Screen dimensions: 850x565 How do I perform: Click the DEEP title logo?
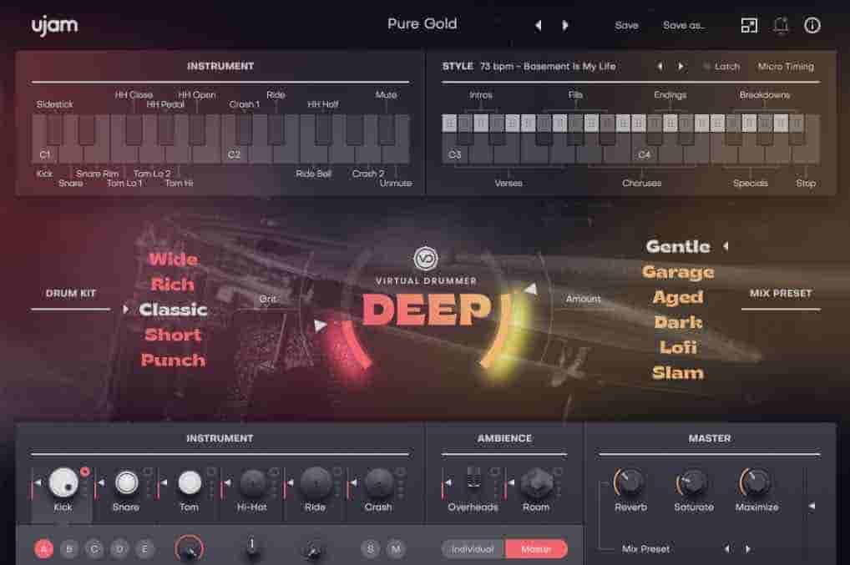point(428,310)
